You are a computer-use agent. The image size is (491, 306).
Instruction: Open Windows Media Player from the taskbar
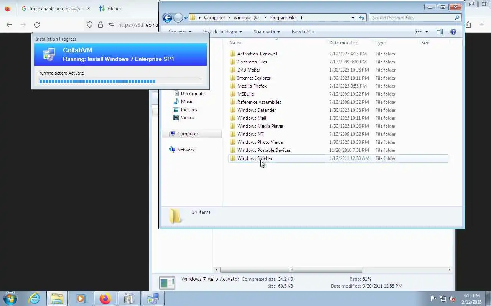[x=81, y=298]
